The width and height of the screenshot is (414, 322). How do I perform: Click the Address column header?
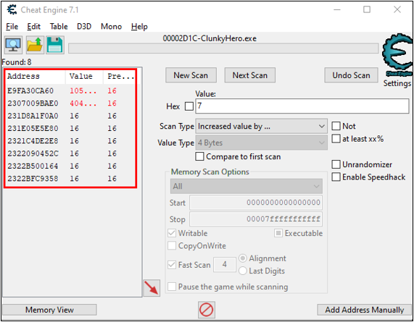coord(36,77)
